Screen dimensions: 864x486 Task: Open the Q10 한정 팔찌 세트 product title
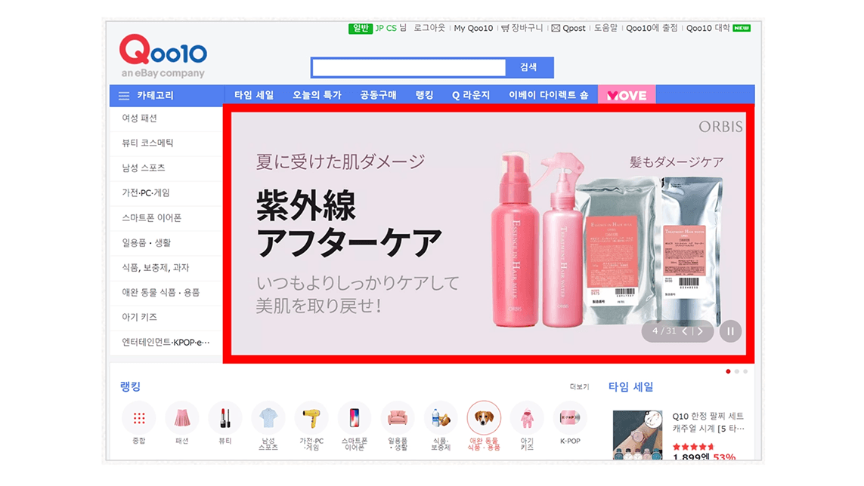point(708,422)
